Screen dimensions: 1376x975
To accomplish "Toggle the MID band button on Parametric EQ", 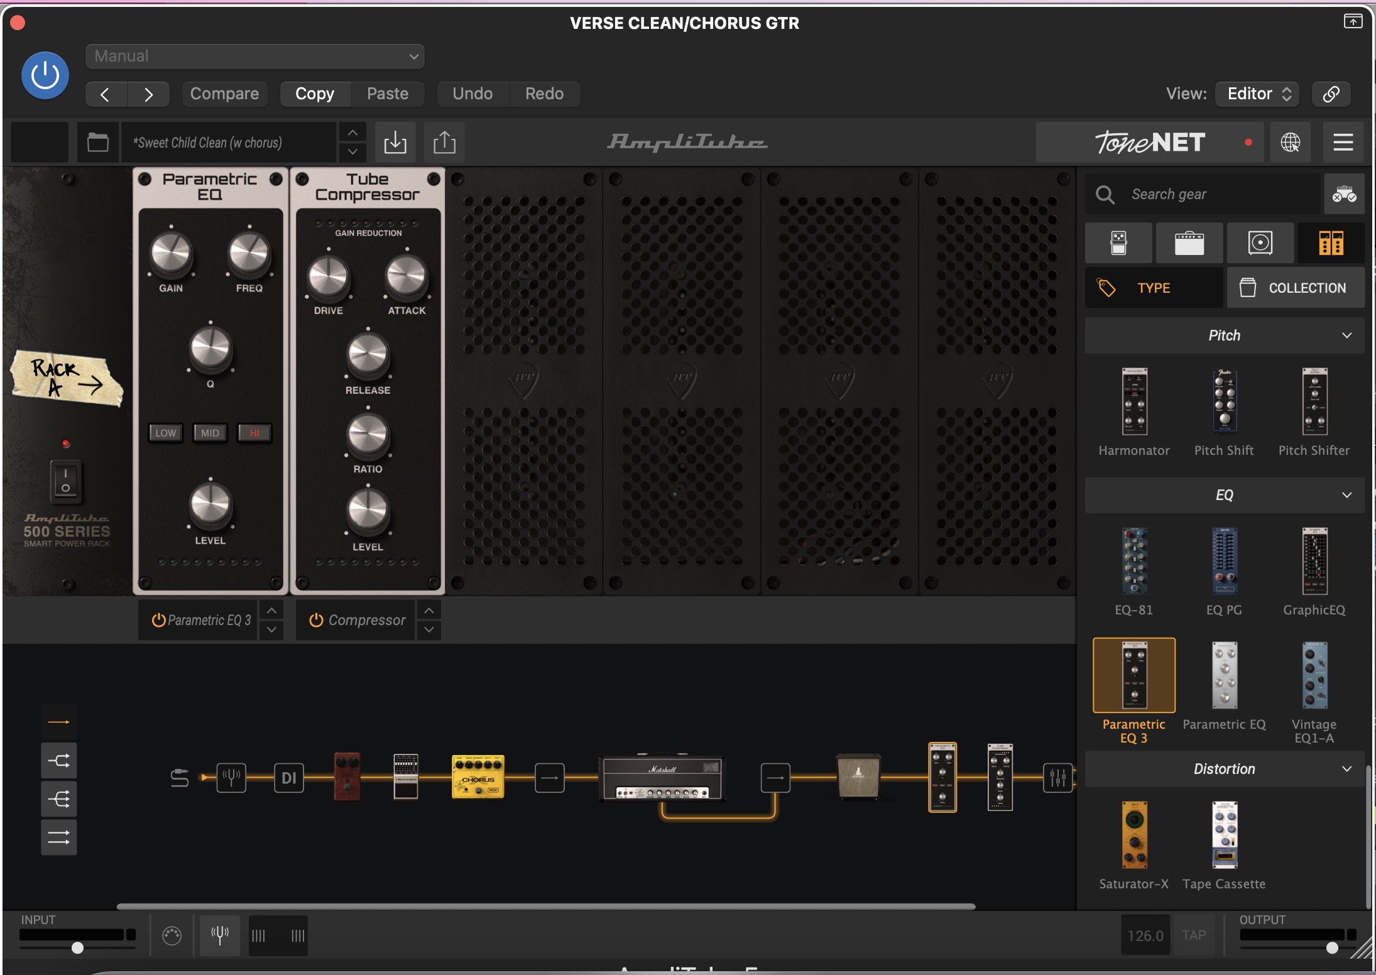I will click(x=210, y=433).
